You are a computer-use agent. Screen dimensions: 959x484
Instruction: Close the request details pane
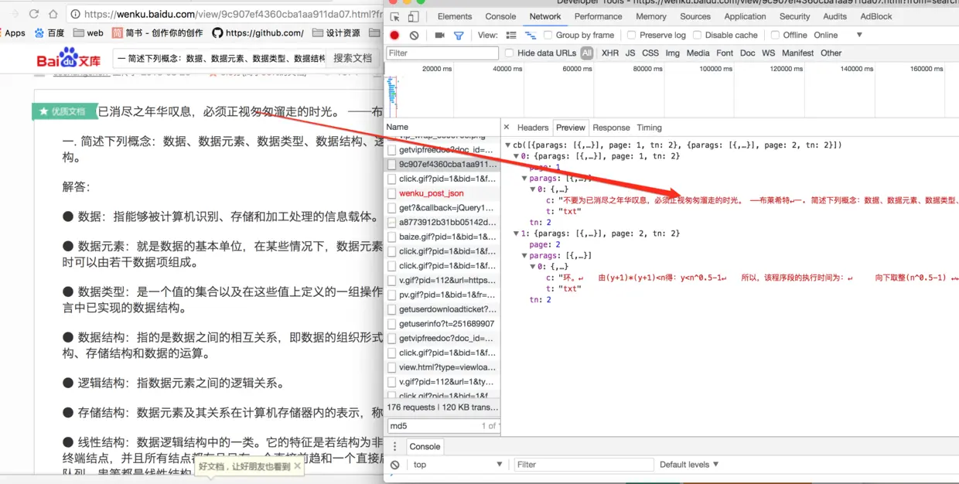[507, 128]
